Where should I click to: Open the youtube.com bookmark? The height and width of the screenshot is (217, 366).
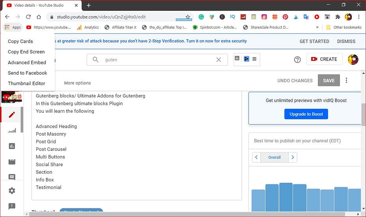(x=49, y=27)
